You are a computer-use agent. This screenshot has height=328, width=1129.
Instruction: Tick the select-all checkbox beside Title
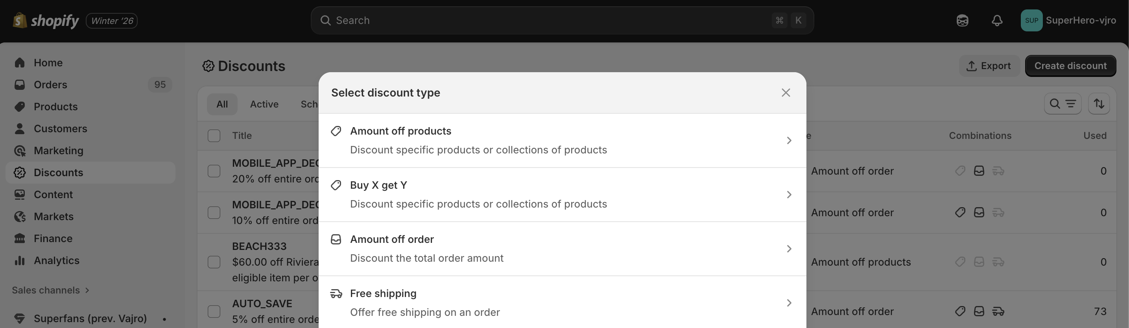click(214, 136)
